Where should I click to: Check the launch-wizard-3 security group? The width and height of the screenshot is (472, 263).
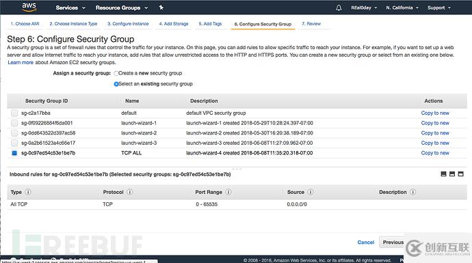[x=14, y=143]
